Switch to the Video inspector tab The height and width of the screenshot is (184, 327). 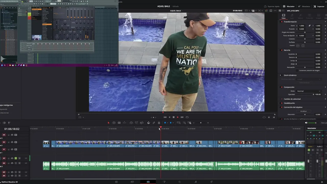(x=284, y=16)
